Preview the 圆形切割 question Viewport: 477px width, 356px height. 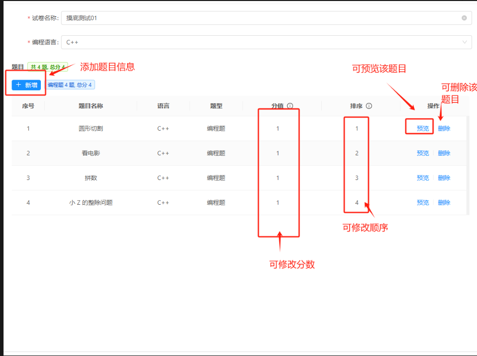pos(423,129)
